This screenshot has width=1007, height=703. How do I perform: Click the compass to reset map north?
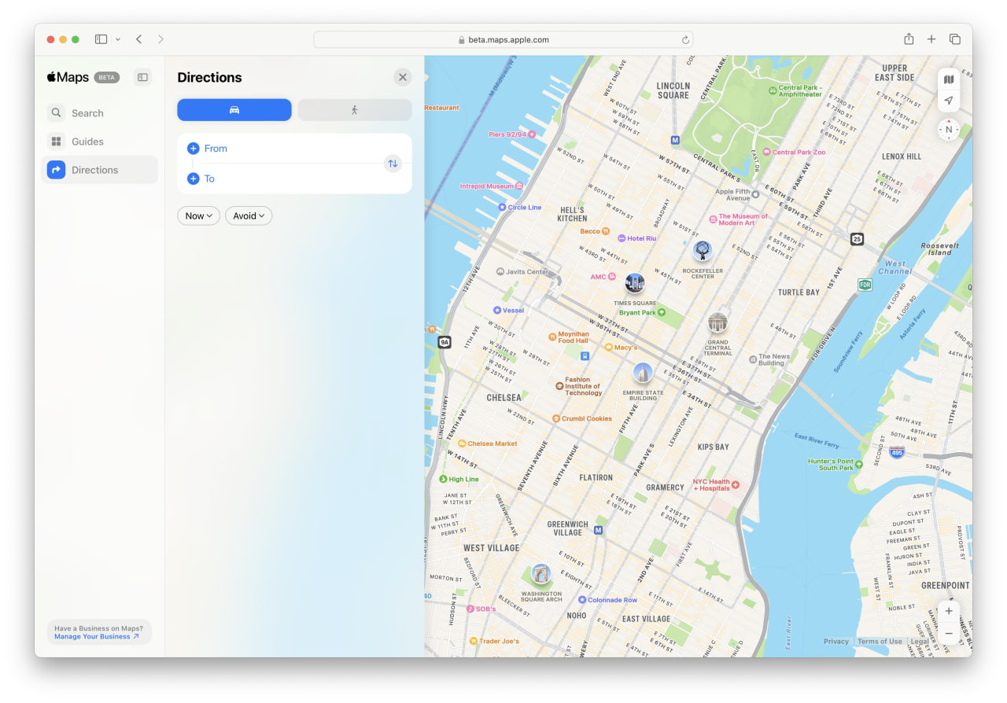(948, 128)
